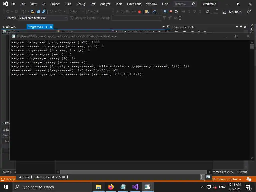Click the New Project icon in toolbar
256x192 pixels.
24,11
